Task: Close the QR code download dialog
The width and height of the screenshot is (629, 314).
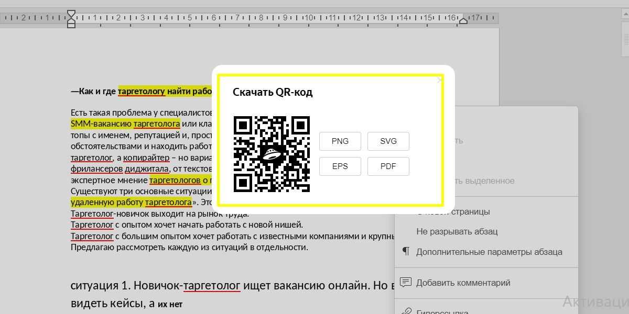Action: (439, 80)
